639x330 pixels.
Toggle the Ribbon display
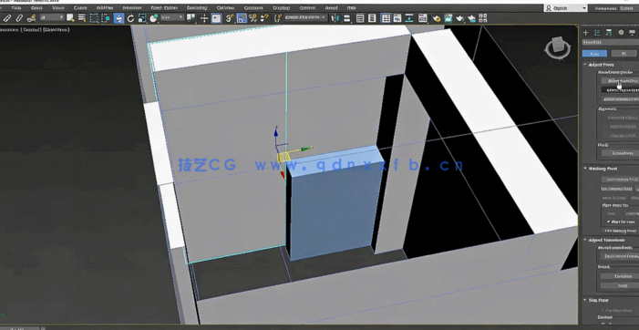386,18
